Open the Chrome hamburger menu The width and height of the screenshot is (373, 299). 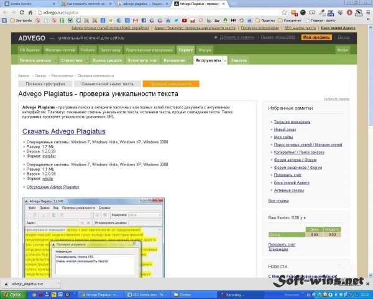click(368, 12)
